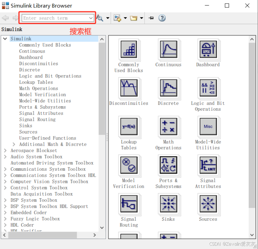Click the pin (stay on top) icon
This screenshot has width=258, height=249.
tap(151, 18)
